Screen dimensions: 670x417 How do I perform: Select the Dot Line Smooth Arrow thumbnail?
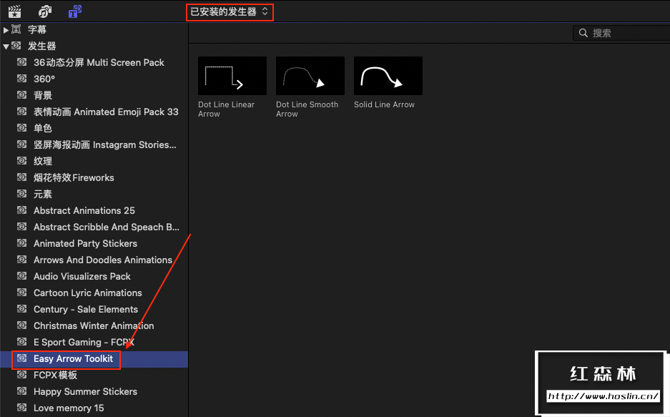(310, 76)
